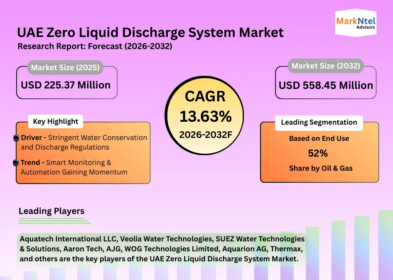The width and height of the screenshot is (393, 280).
Task: Select the Research Report forecast subtitle
Action: tap(95, 47)
